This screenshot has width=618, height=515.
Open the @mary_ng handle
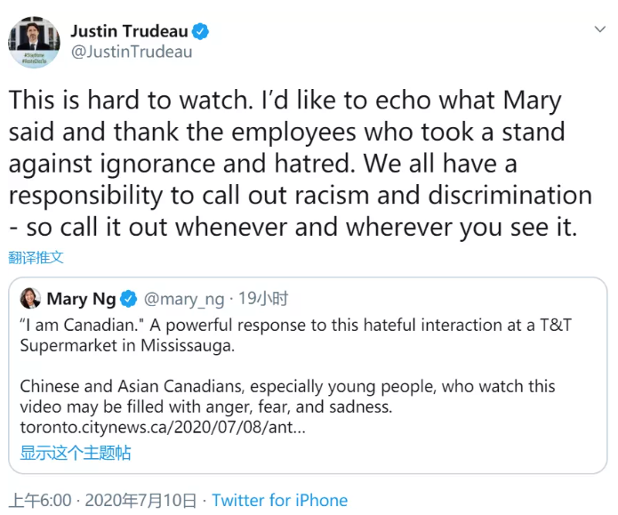[x=184, y=299]
